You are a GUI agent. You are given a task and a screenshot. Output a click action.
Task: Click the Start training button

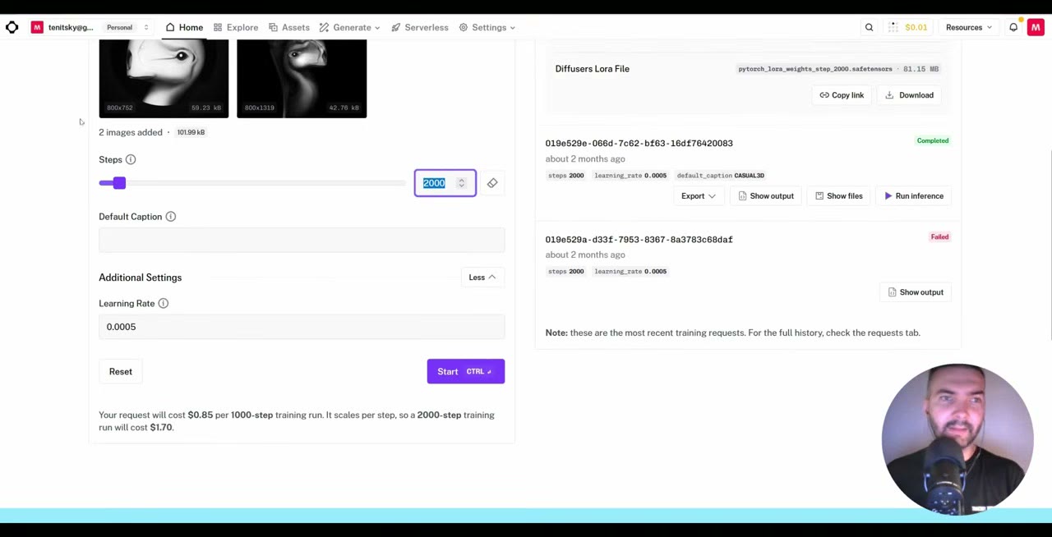coord(466,372)
